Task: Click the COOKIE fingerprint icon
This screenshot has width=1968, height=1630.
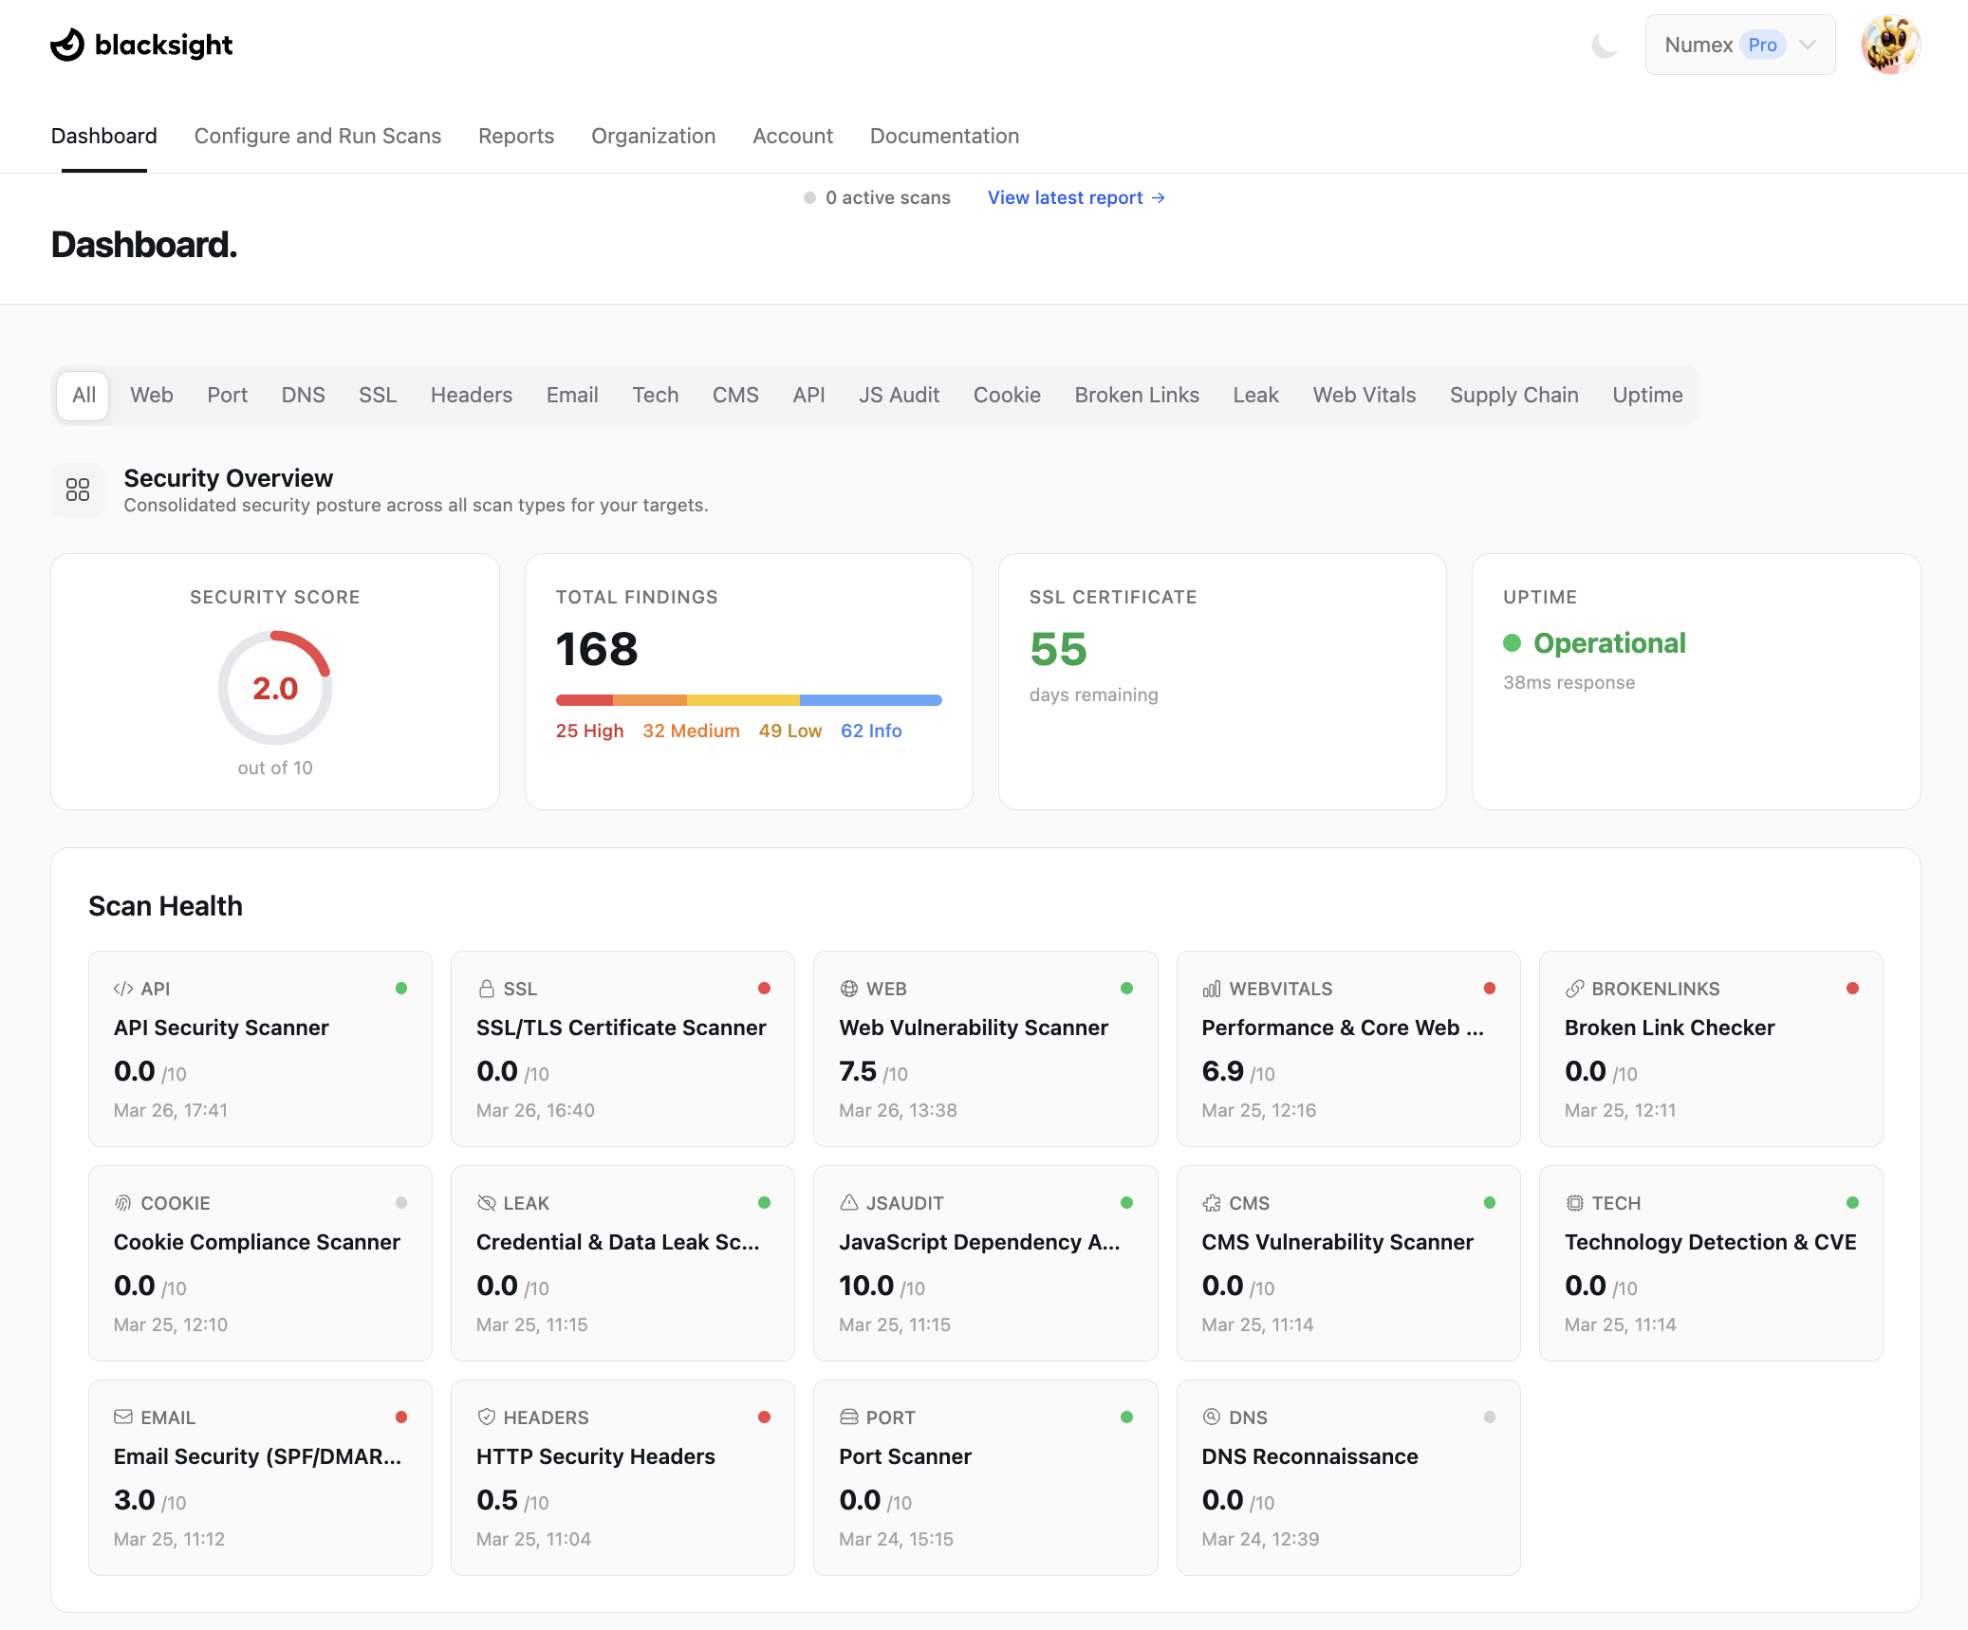Action: click(x=123, y=1203)
